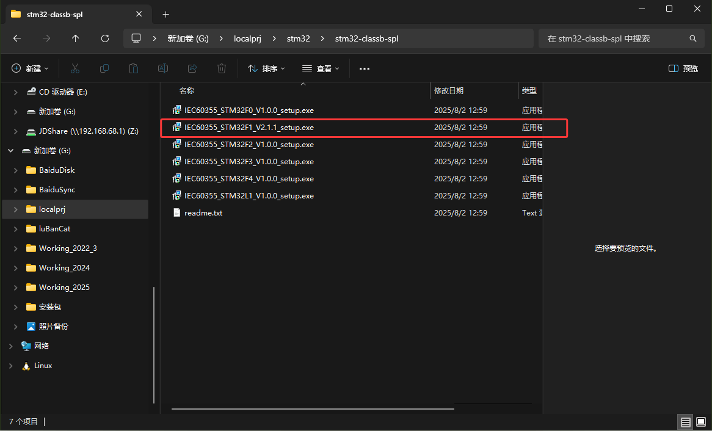Switch to details view icon in status bar

pyautogui.click(x=686, y=422)
